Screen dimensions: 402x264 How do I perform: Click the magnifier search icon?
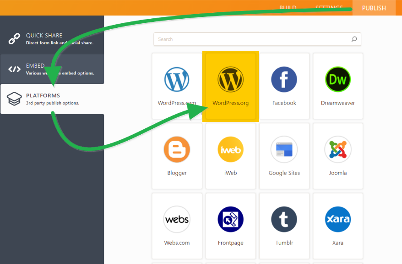[354, 39]
